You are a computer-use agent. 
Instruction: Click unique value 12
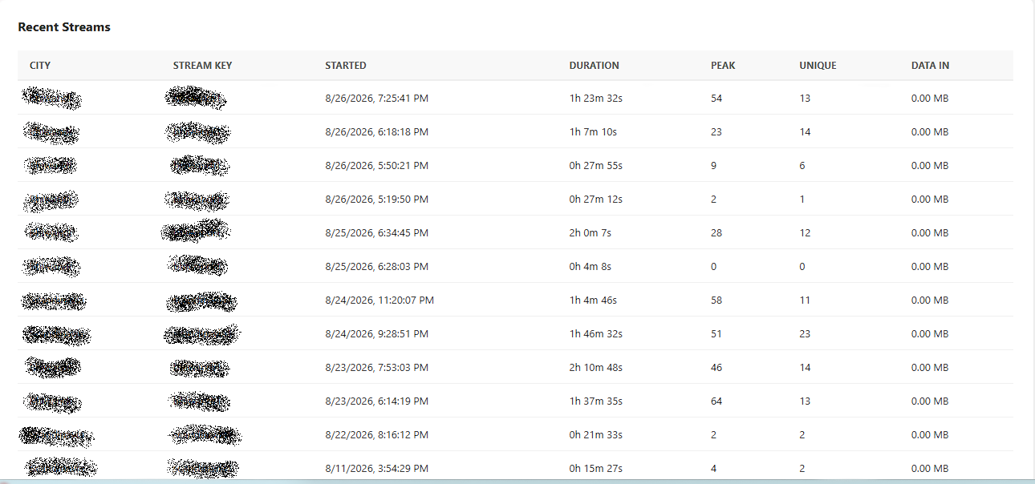(x=805, y=233)
